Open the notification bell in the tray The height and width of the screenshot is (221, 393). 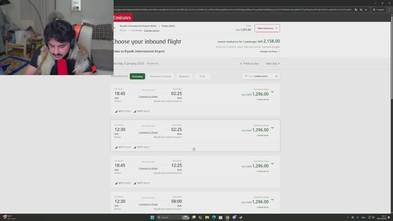tap(389, 217)
